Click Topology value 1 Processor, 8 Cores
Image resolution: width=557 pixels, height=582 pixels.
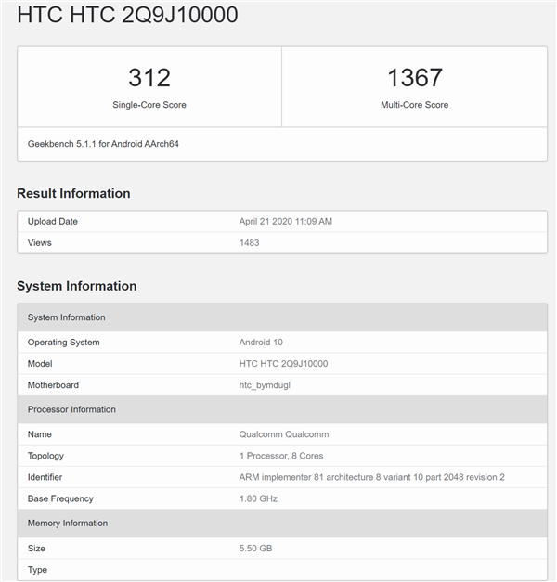281,456
